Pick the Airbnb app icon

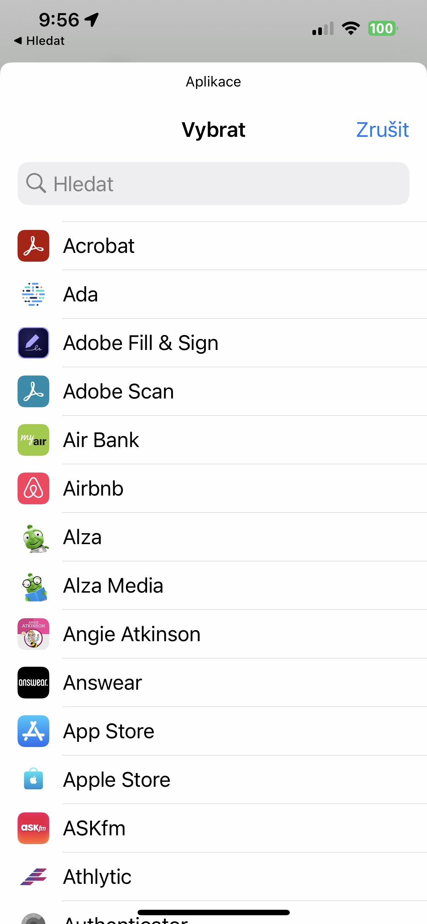click(33, 488)
